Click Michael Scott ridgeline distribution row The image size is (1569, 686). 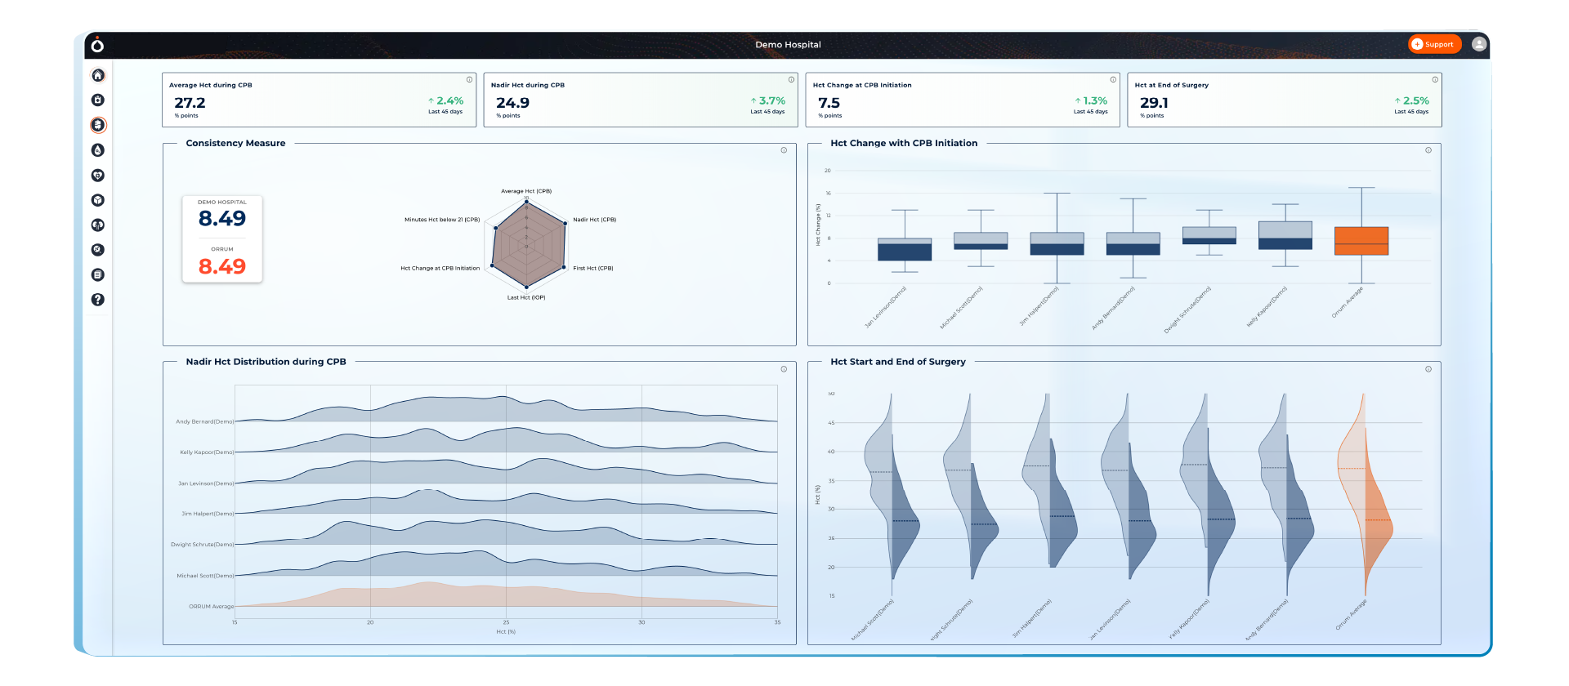click(506, 563)
